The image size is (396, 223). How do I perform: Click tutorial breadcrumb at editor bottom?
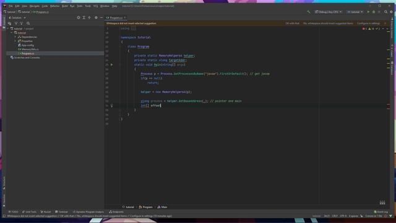[x=128, y=207]
